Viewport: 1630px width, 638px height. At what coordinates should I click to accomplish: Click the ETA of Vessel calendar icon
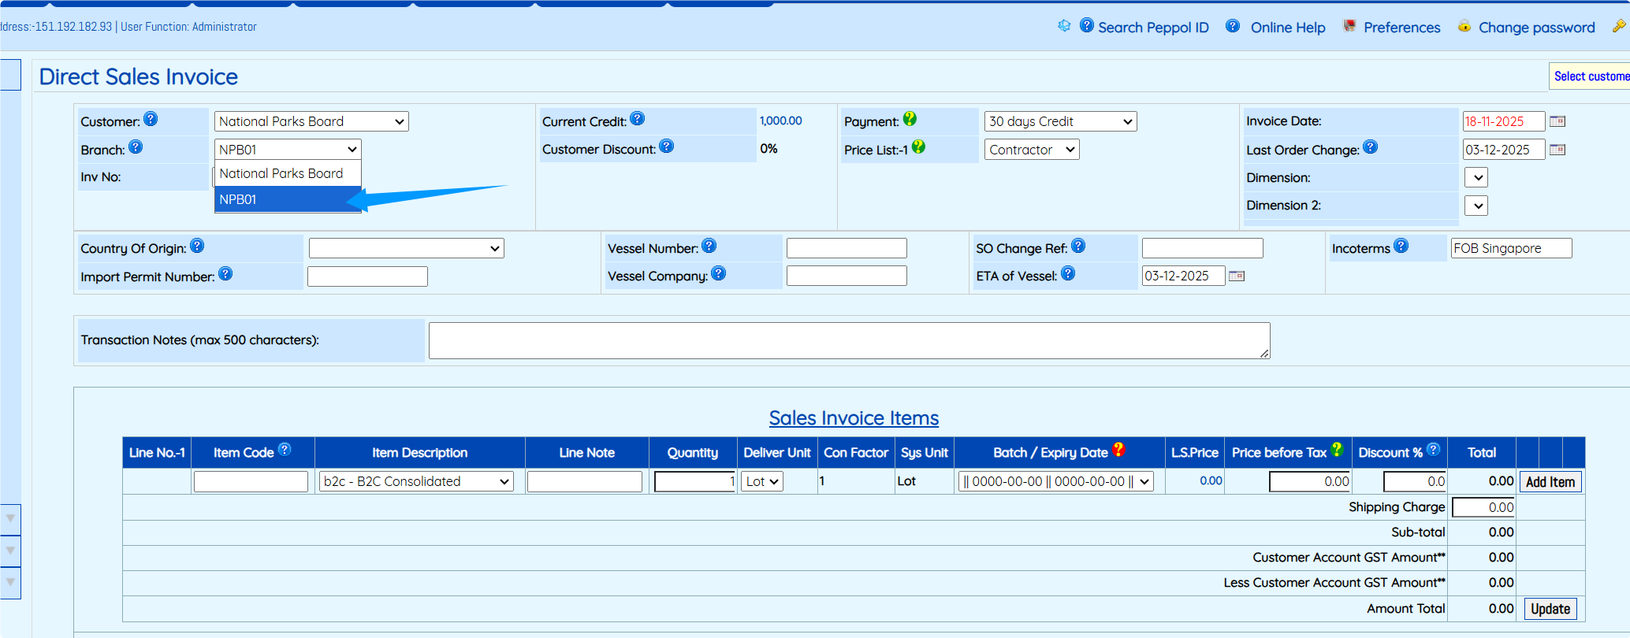pos(1237,276)
